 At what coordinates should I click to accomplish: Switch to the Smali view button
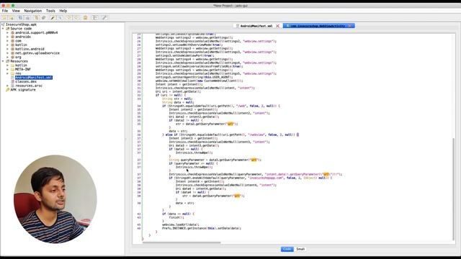click(x=300, y=249)
